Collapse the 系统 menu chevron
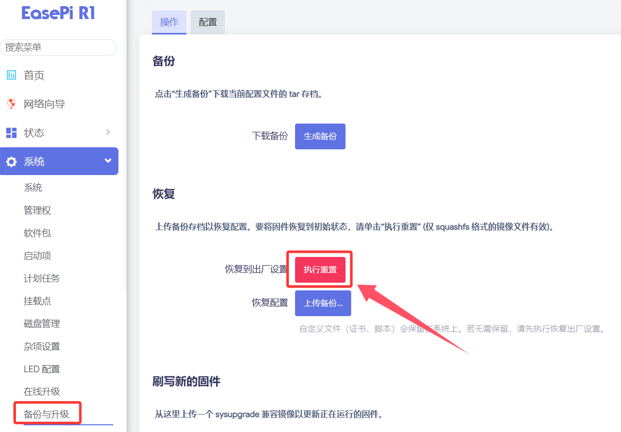The width and height of the screenshot is (621, 432). [x=108, y=161]
